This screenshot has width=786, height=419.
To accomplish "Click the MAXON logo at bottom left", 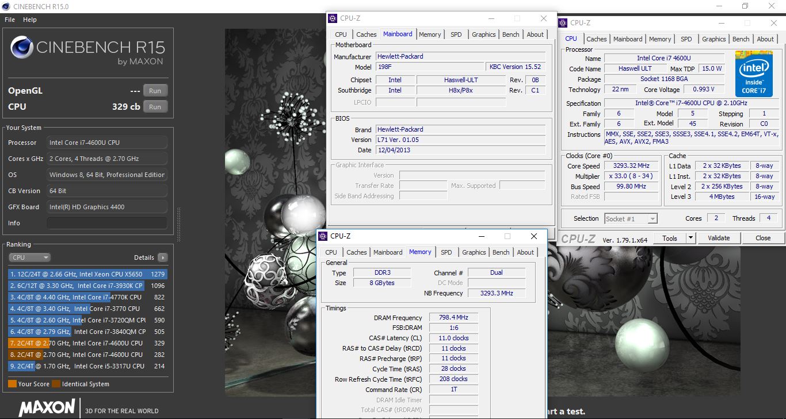I will click(47, 408).
